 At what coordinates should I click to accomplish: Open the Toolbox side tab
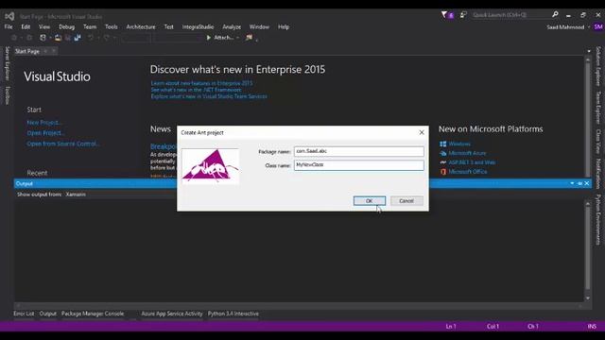click(x=8, y=95)
